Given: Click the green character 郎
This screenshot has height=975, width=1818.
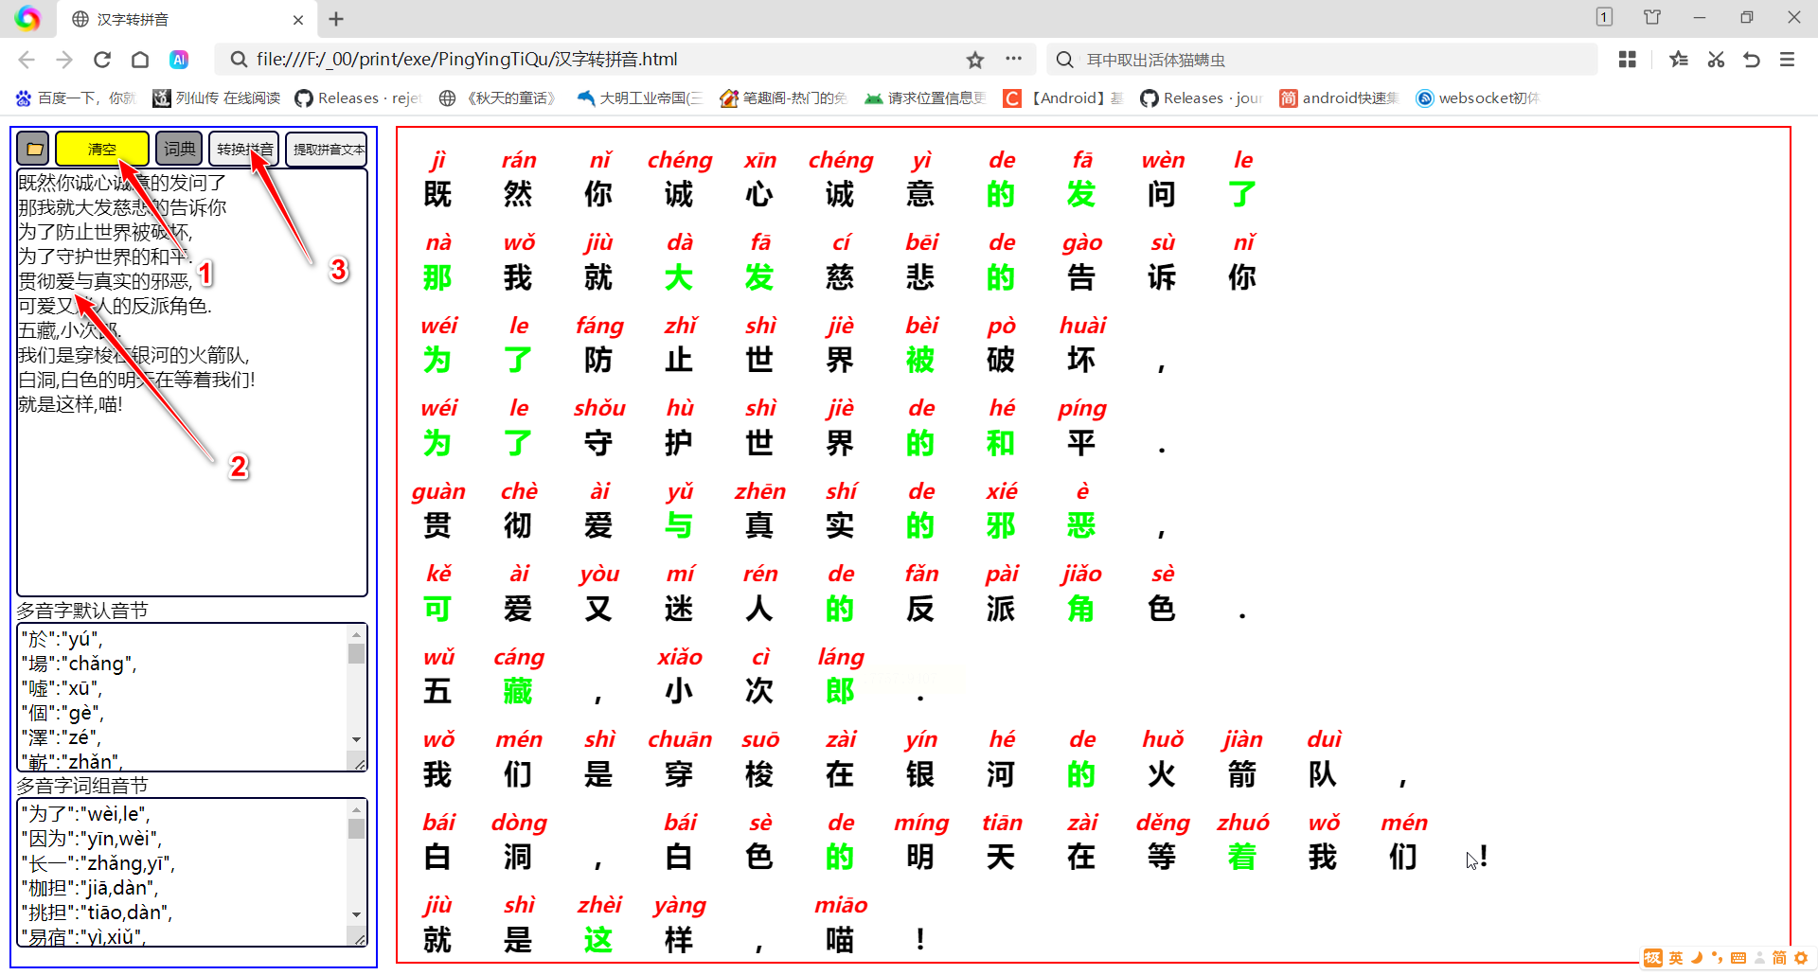Looking at the screenshot, I should coord(840,691).
